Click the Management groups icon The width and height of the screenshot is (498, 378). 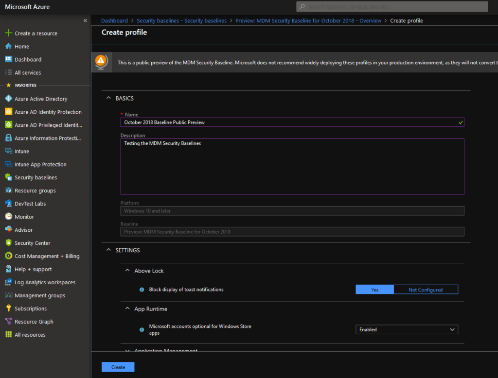9,295
